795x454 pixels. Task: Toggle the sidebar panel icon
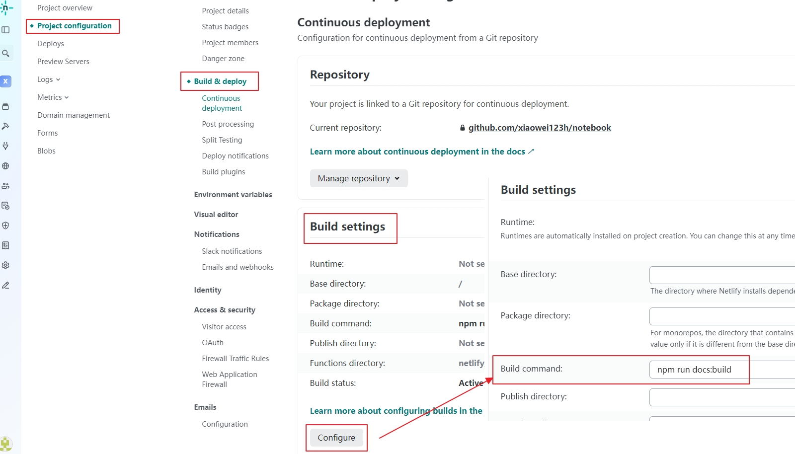5,30
